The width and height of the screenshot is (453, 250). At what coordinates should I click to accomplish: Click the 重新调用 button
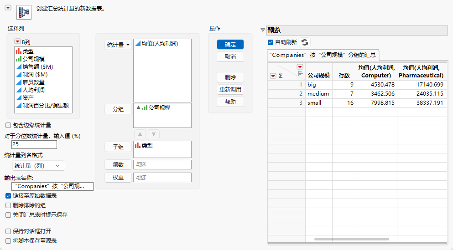coord(230,89)
